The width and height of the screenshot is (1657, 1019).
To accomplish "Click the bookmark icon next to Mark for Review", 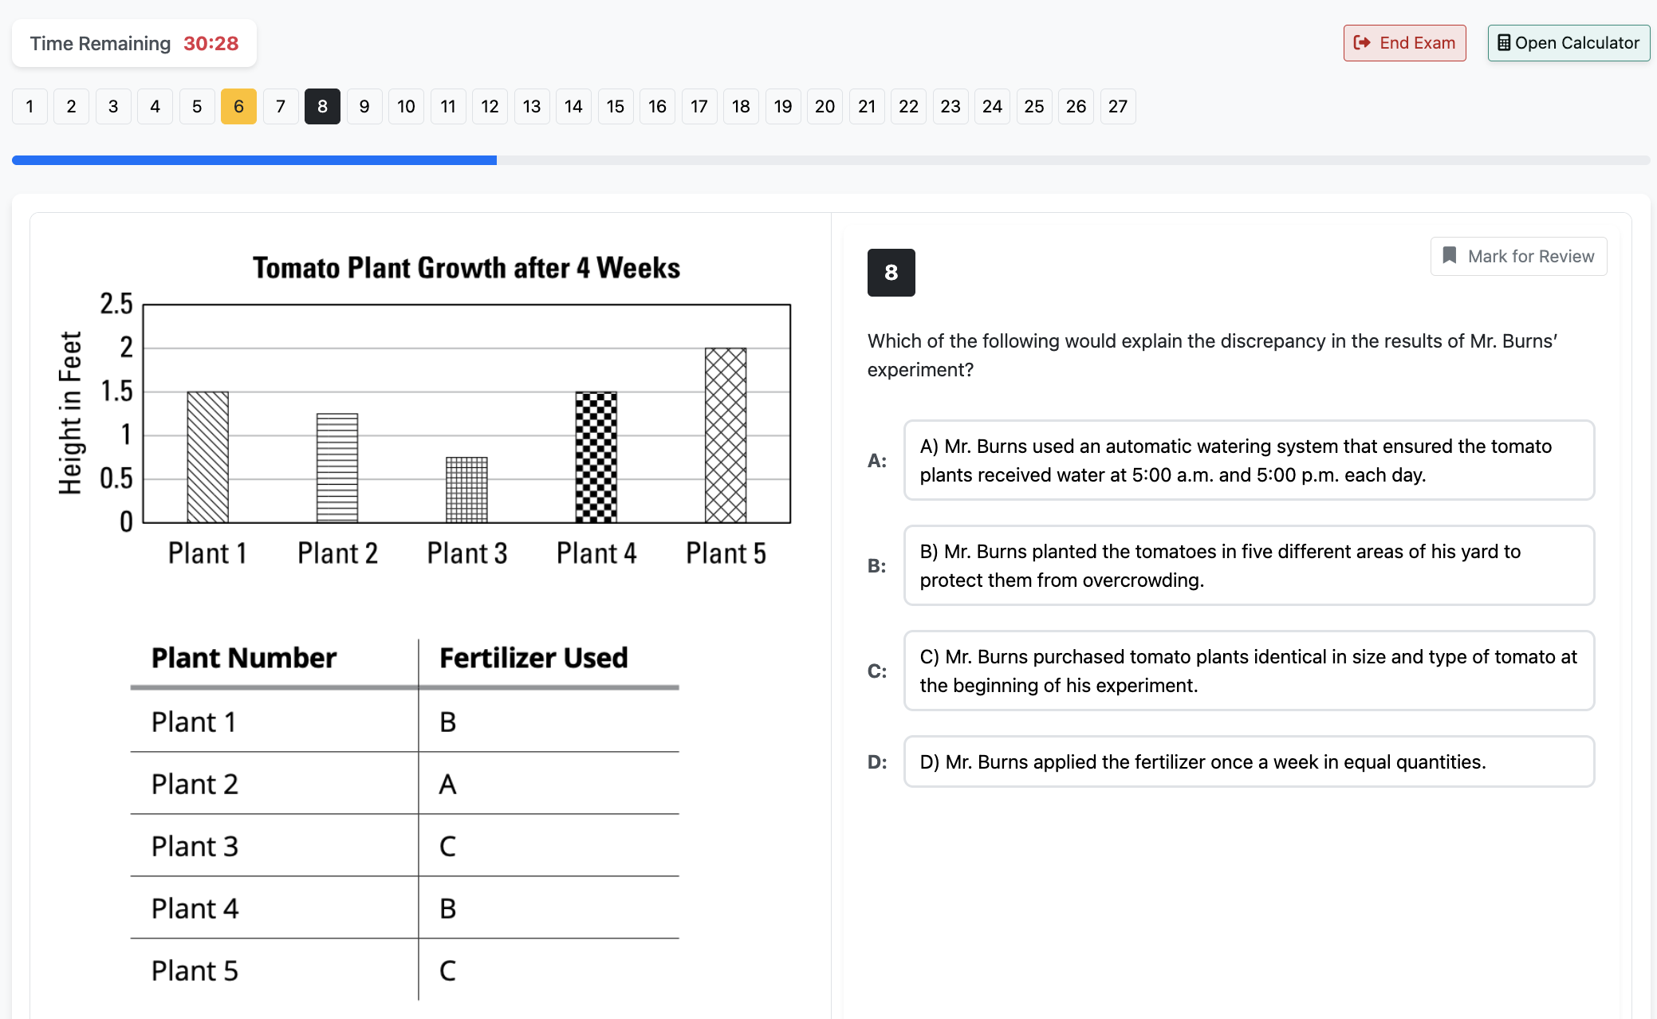I will click(x=1451, y=256).
